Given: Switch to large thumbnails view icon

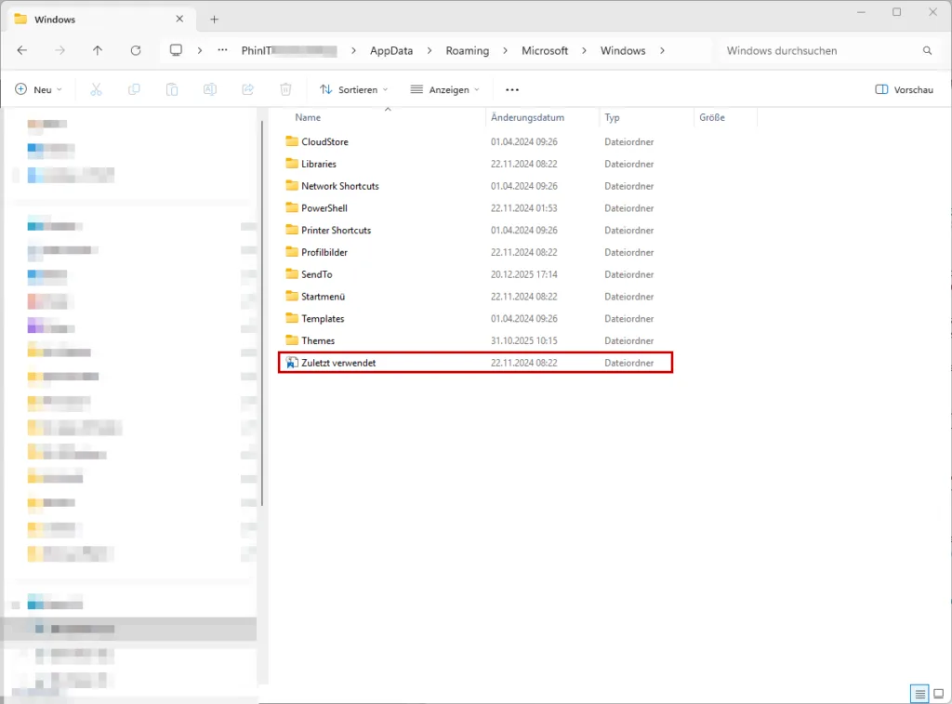Looking at the screenshot, I should click(x=938, y=694).
